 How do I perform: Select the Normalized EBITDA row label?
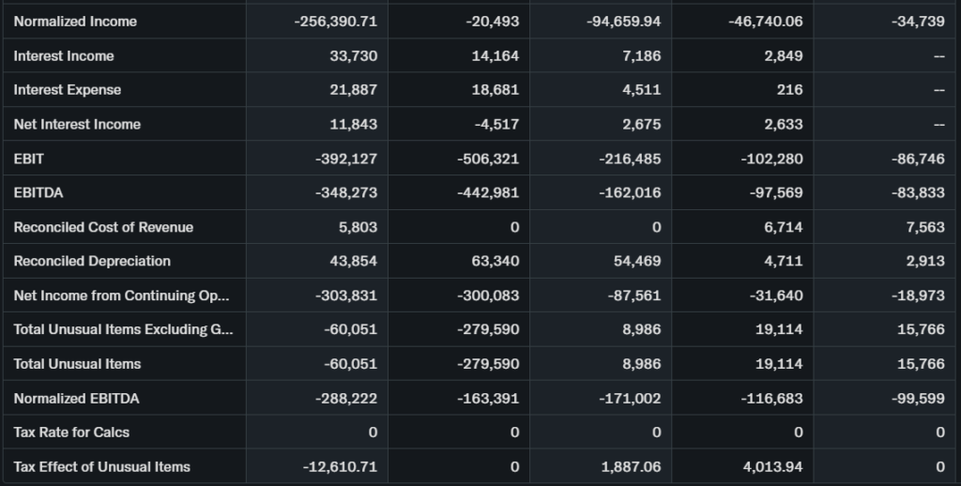pyautogui.click(x=76, y=399)
